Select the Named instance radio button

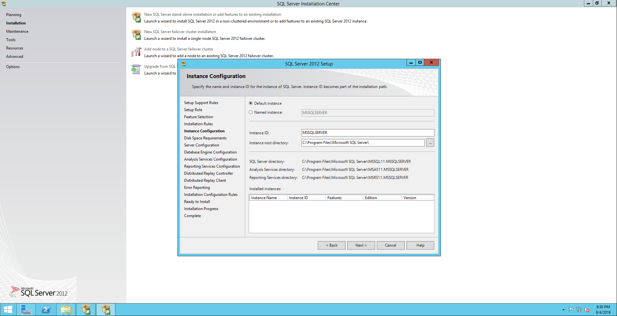coord(251,112)
